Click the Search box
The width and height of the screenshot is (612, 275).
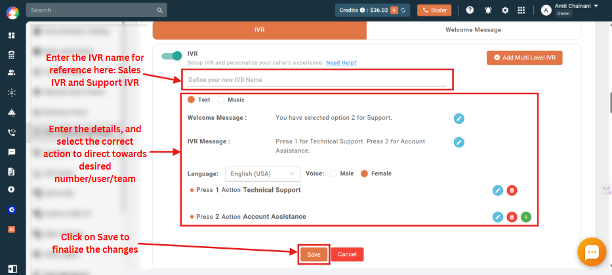[x=96, y=10]
